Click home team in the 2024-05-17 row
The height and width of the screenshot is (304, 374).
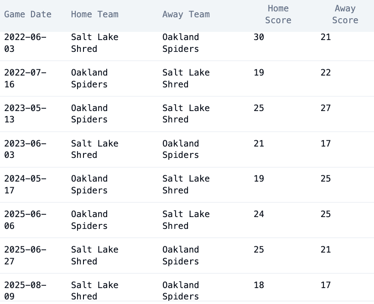89,184
